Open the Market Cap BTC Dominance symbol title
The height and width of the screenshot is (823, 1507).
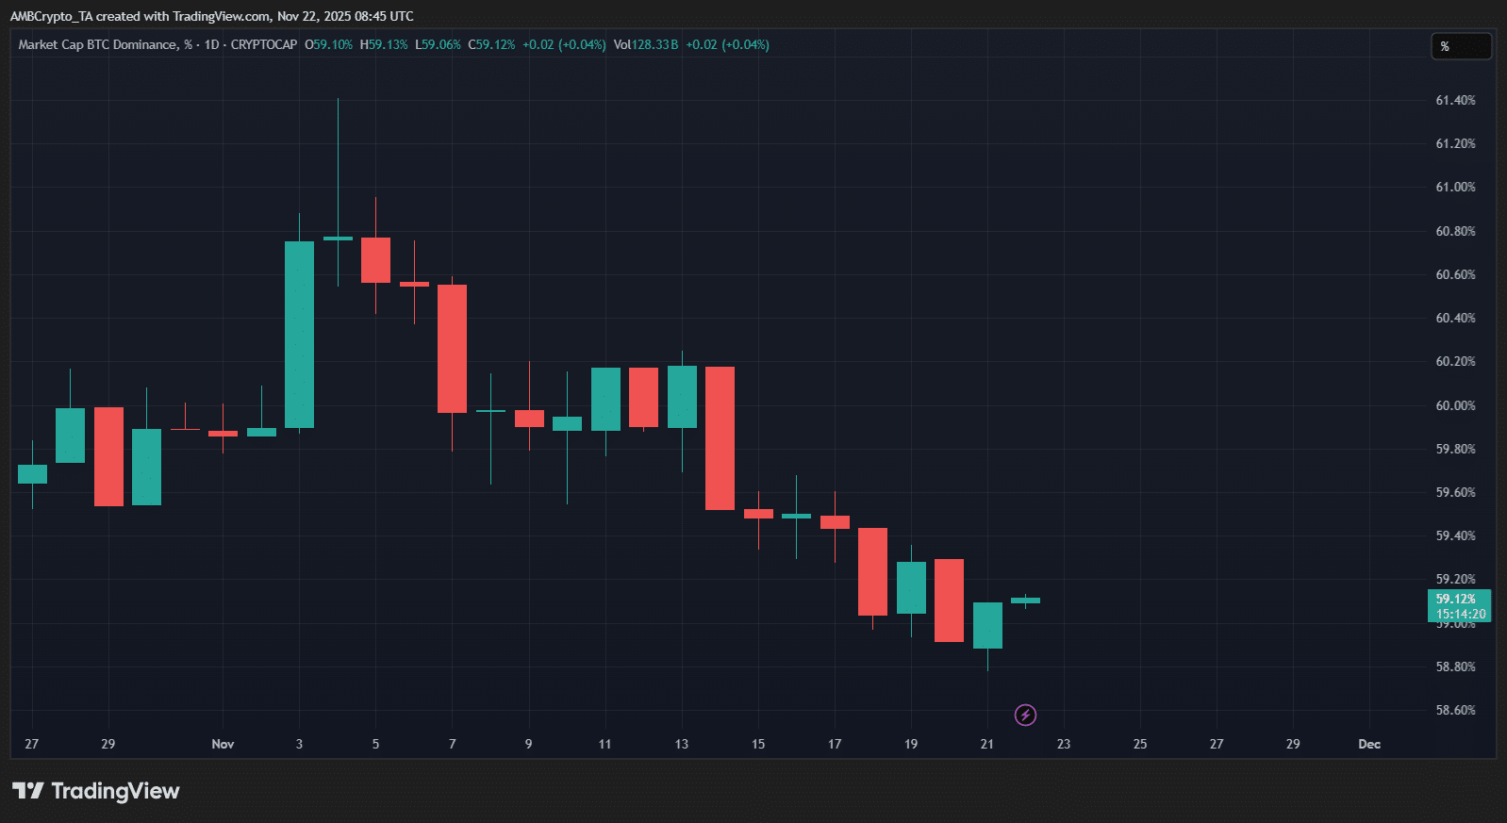click(x=97, y=44)
